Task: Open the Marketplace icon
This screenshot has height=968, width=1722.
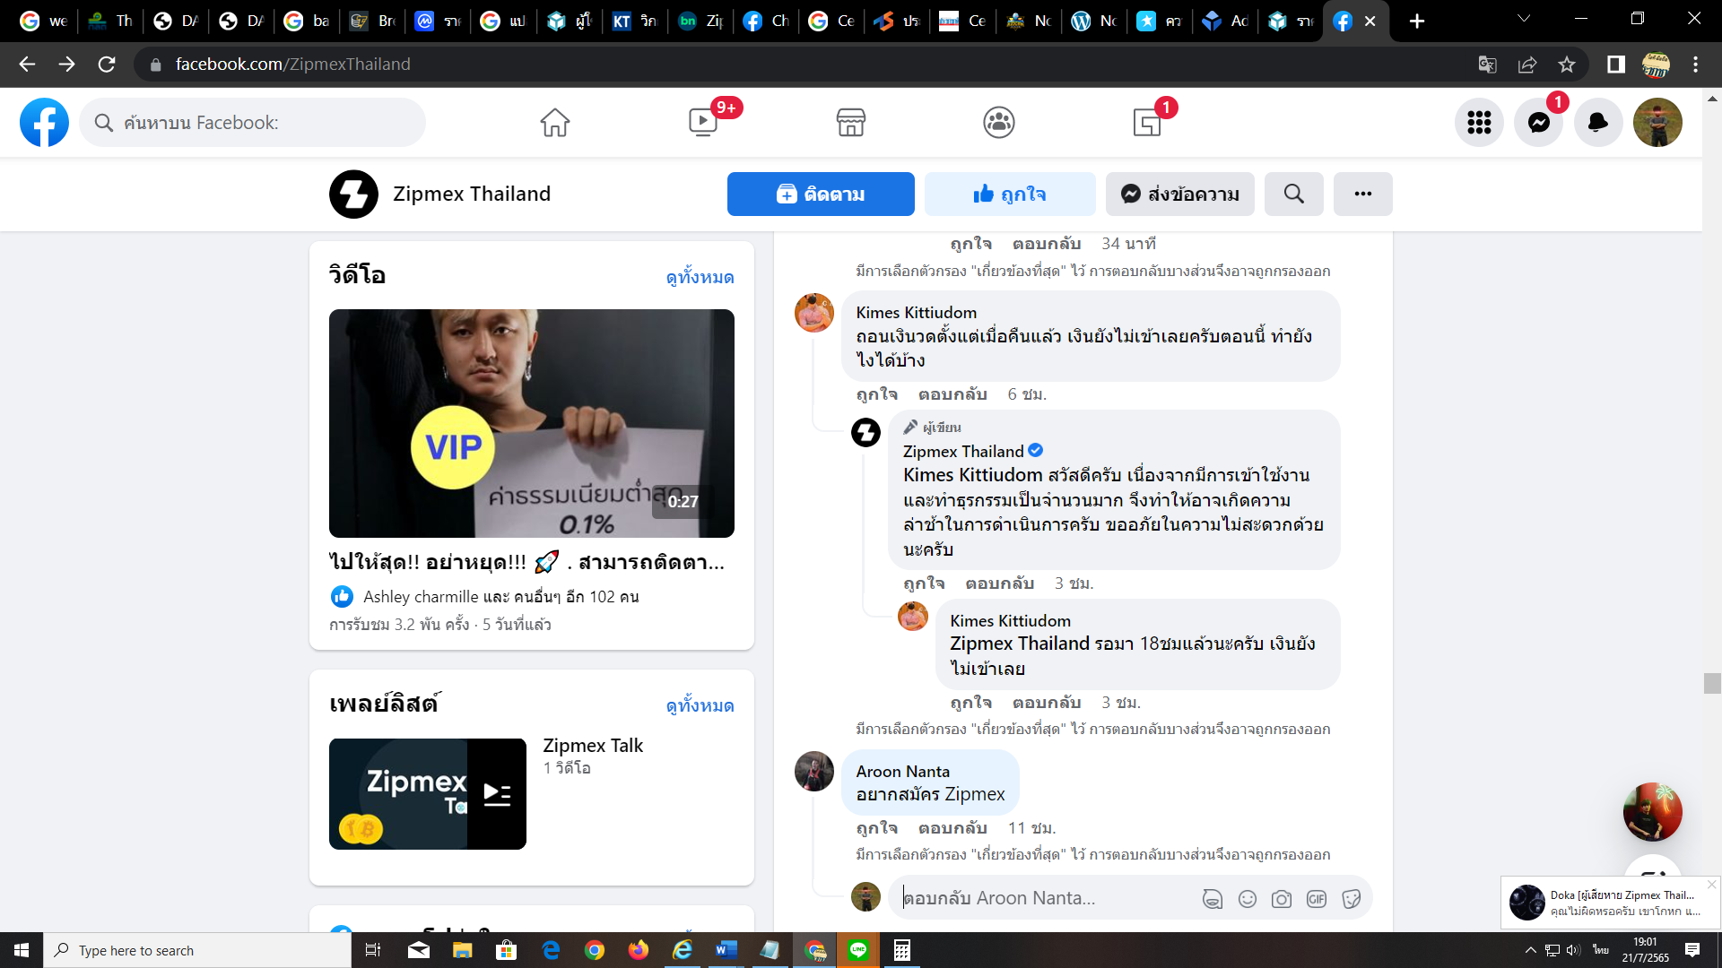Action: point(850,123)
